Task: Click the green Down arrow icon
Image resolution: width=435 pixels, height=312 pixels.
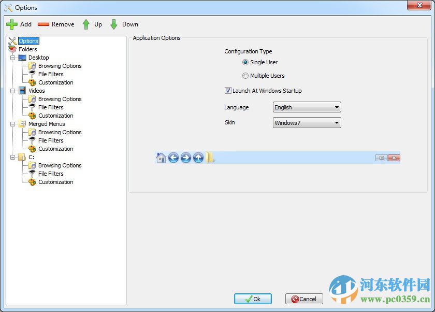Action: (114, 24)
